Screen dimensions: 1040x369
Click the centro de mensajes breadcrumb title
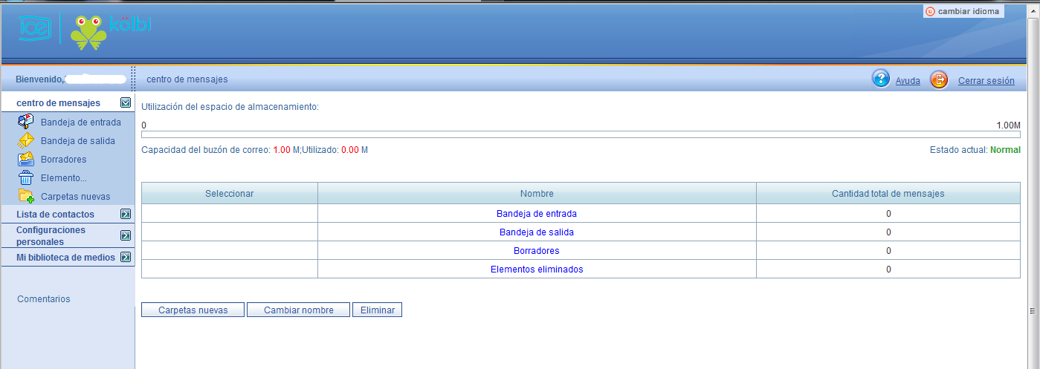pos(187,79)
